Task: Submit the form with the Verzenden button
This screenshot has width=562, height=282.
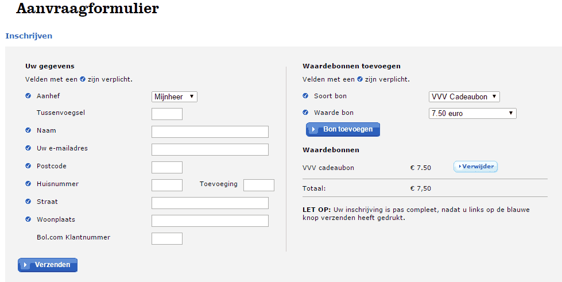Action: (48, 265)
